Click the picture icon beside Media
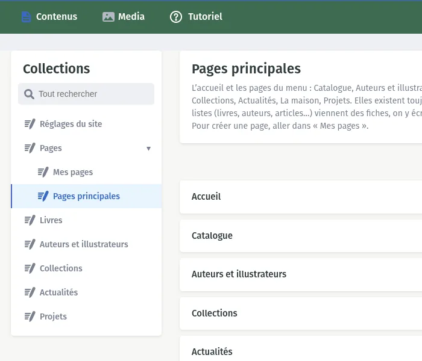422x361 pixels. coord(109,17)
